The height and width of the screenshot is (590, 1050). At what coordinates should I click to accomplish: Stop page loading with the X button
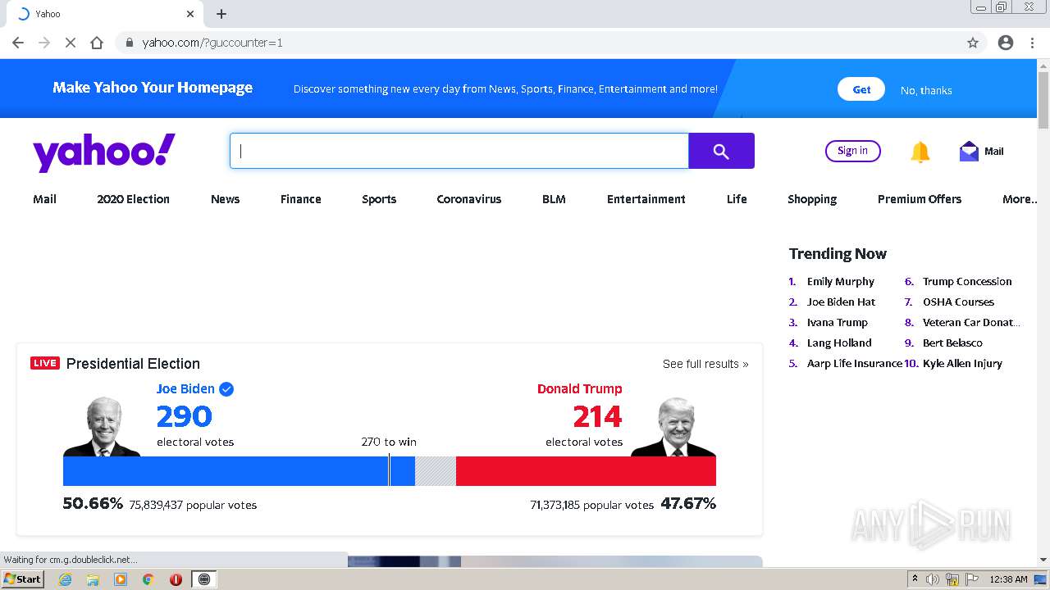[x=71, y=43]
